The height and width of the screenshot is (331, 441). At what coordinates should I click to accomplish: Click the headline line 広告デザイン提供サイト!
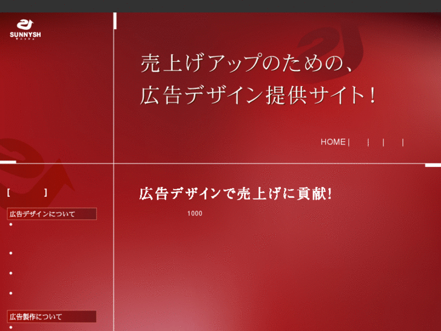coord(258,95)
